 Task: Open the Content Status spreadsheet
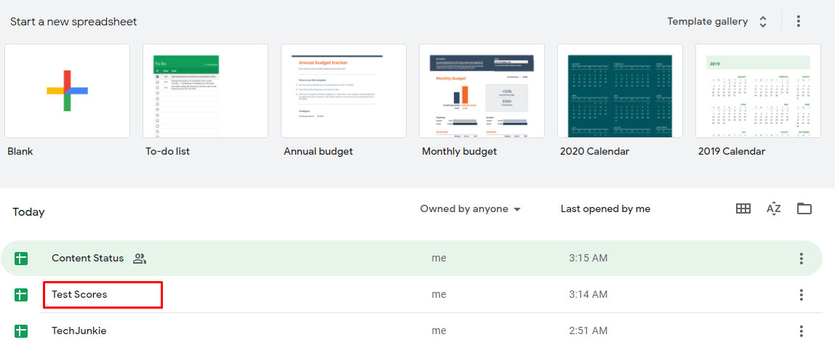click(87, 259)
